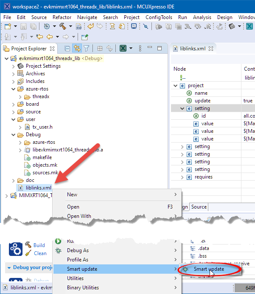Open the Project Explorer filter icon
Image resolution: width=255 pixels, height=294 pixels.
(x=86, y=48)
